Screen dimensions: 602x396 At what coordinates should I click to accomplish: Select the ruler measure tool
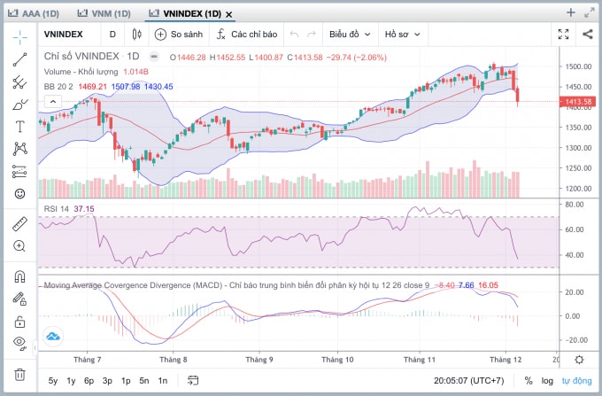[x=20, y=224]
